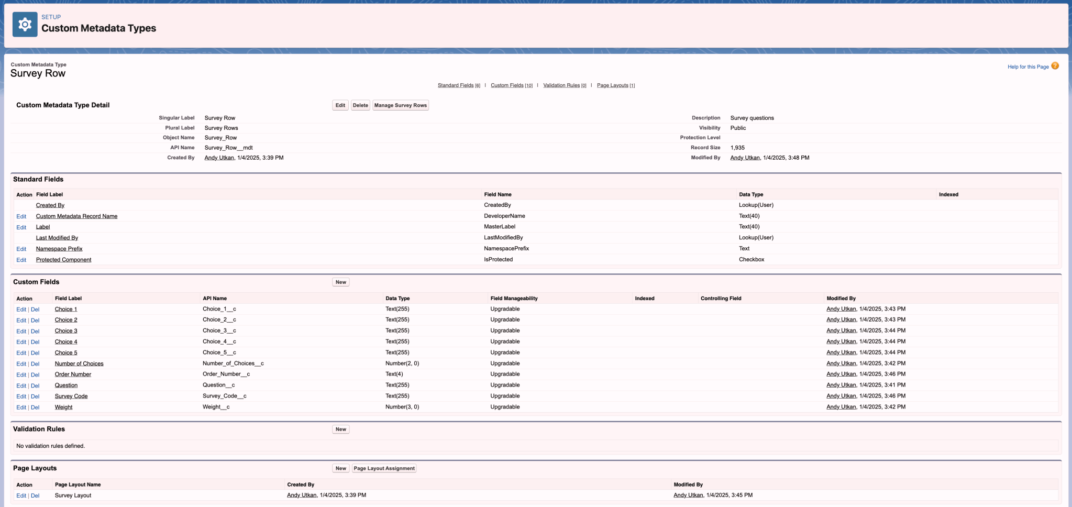The image size is (1072, 507).
Task: Click the Andy Utkan Created By link
Action: tap(219, 157)
